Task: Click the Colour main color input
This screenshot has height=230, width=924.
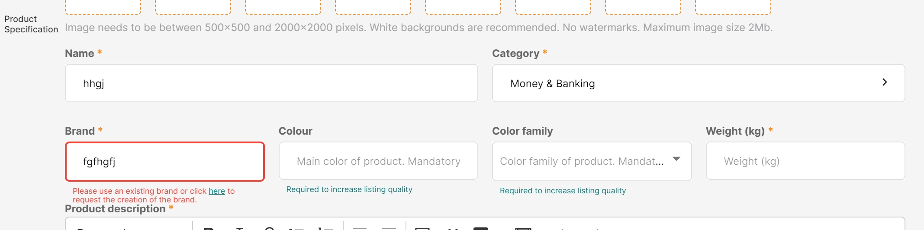Action: coord(378,161)
